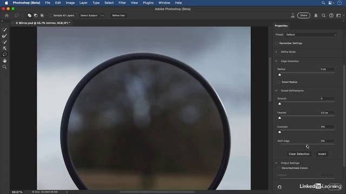346x194 pixels.
Task: Open the Layer menu
Action: click(83, 3)
